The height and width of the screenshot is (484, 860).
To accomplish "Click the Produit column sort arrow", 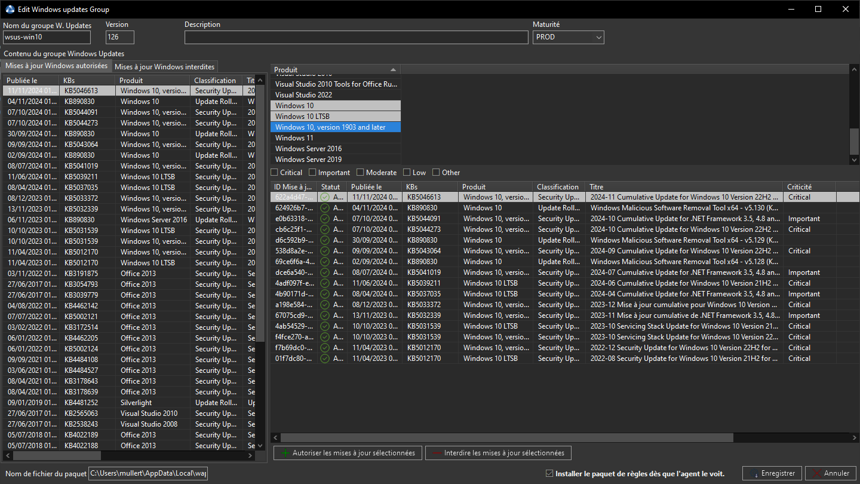I will 393,70.
